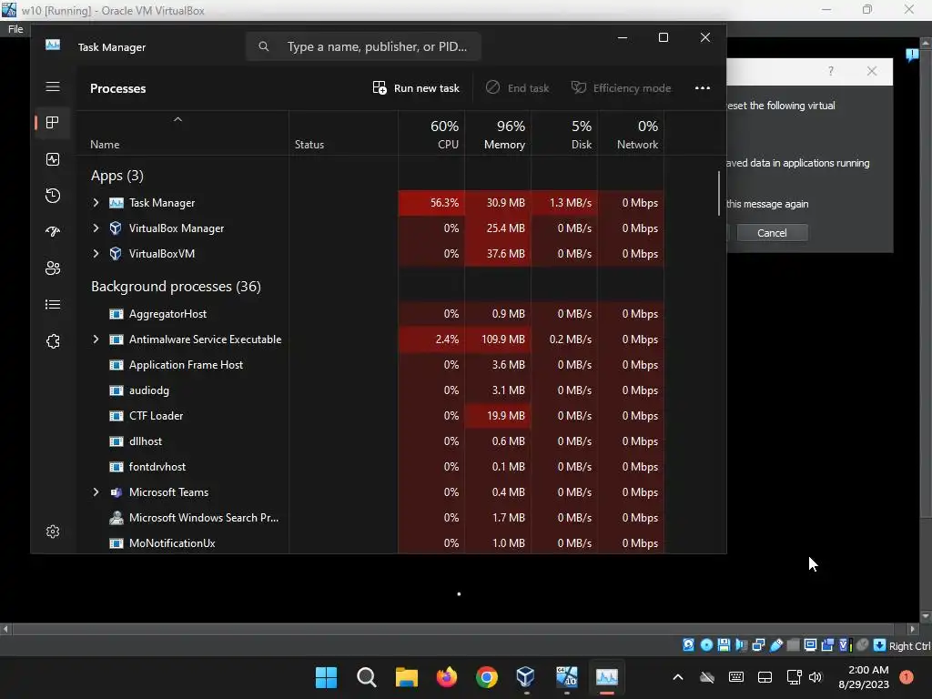Select the AggregatorHost process row
The width and height of the screenshot is (932, 699).
click(369, 314)
